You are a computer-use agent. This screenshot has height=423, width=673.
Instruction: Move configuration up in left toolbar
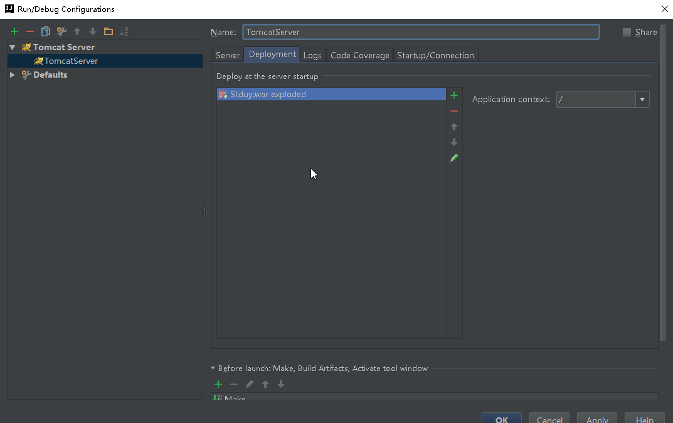click(77, 31)
